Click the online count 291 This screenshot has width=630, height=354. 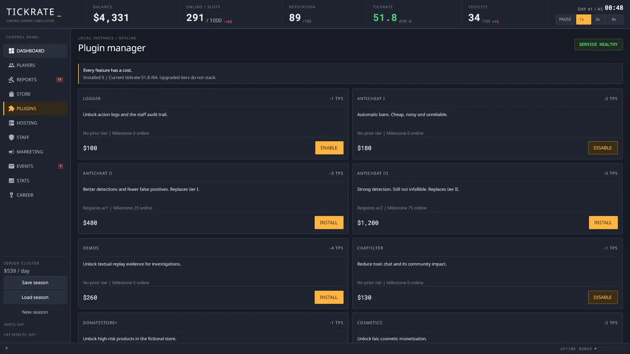click(195, 18)
